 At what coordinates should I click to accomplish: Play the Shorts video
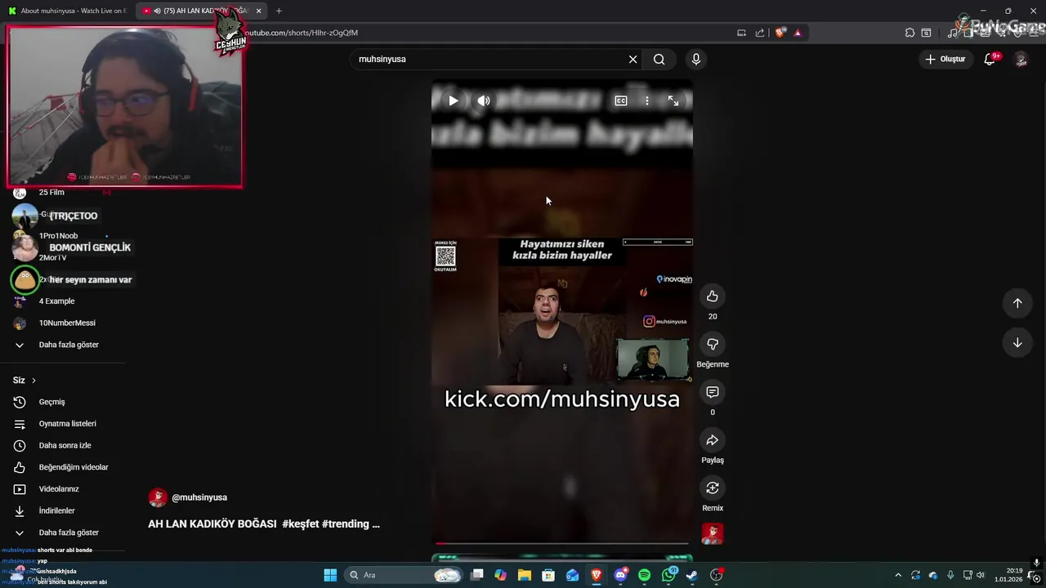(x=454, y=100)
